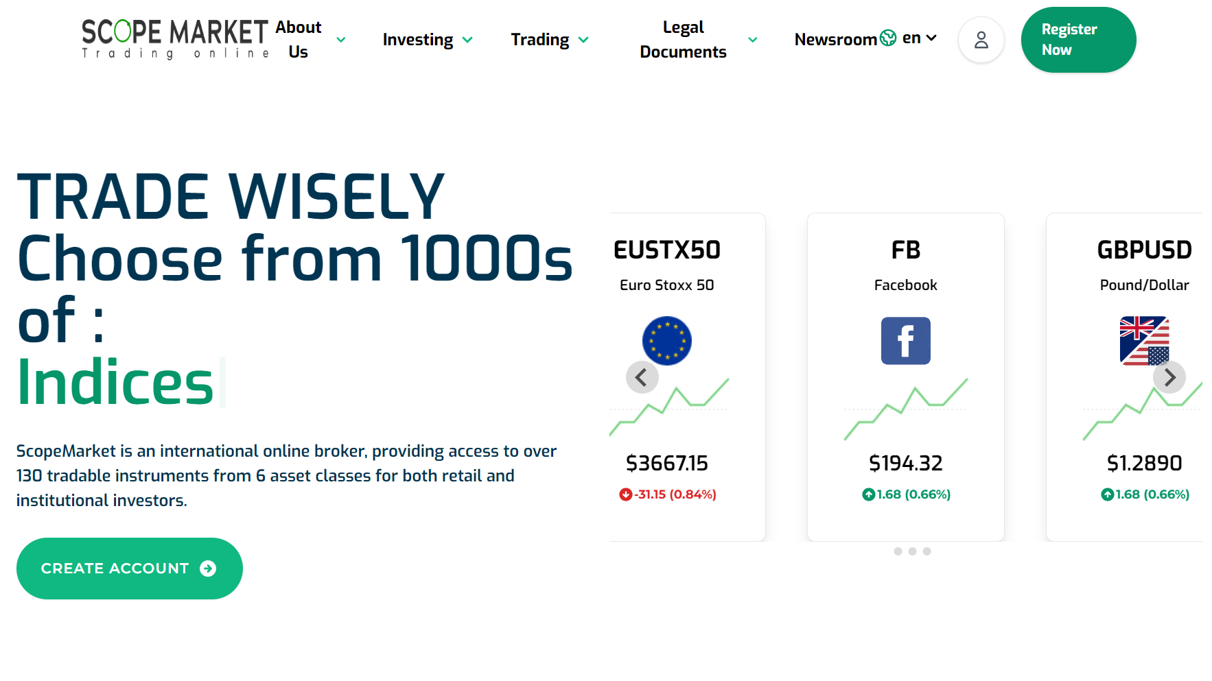Open the language selector showing en

(919, 38)
